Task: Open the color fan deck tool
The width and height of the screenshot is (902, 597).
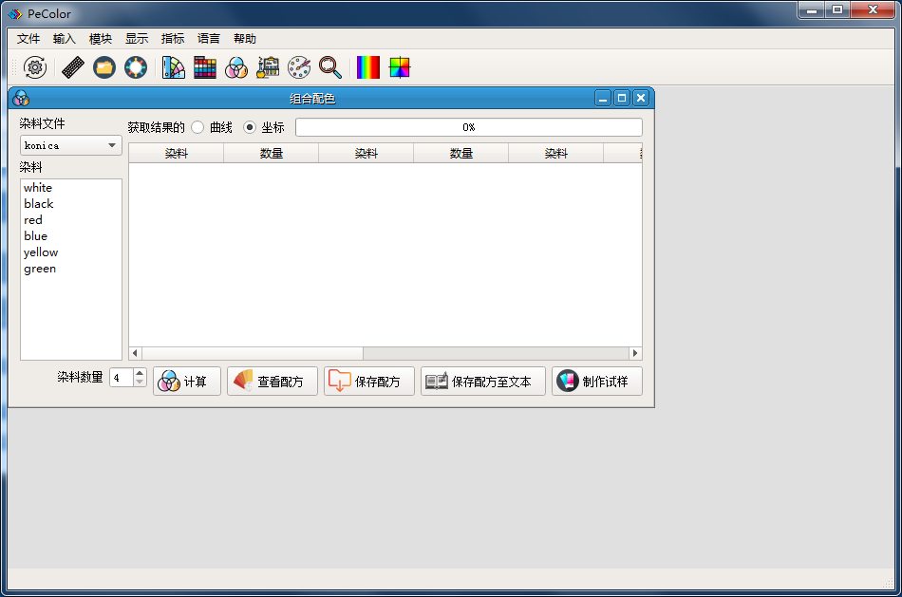Action: pyautogui.click(x=174, y=67)
